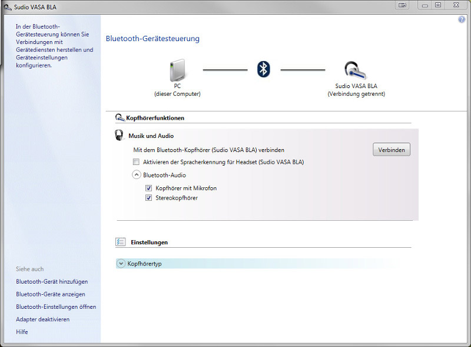Click the Kopfhörerfunktionen headset icon

tap(120, 118)
